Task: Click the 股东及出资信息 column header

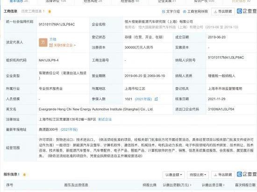Action: click(x=76, y=185)
